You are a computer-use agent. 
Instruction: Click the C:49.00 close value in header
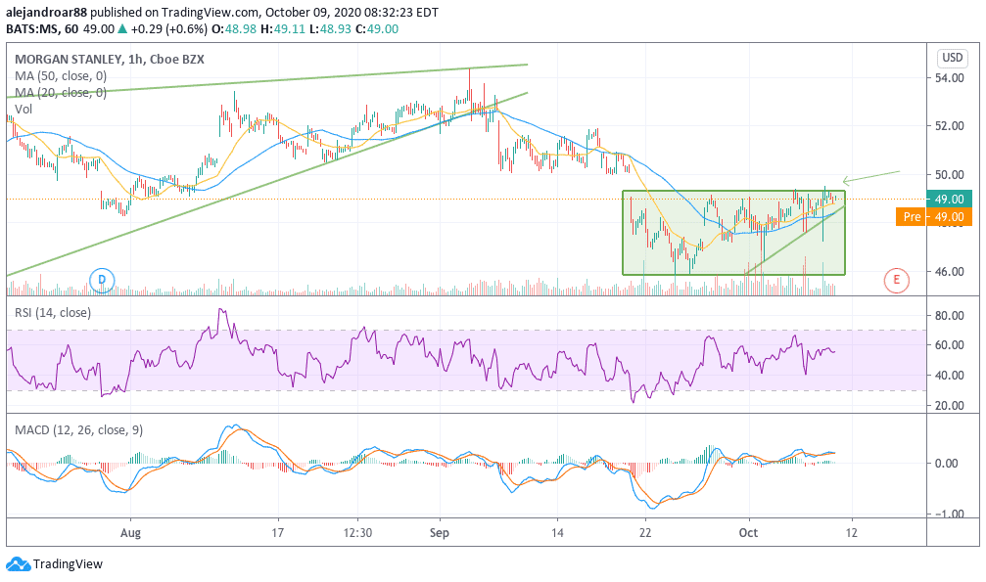coord(377,29)
